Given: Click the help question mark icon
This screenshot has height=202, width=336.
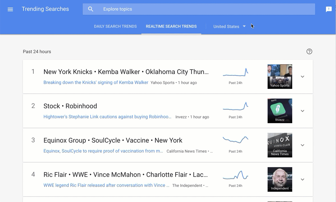Looking at the screenshot, I should (309, 51).
